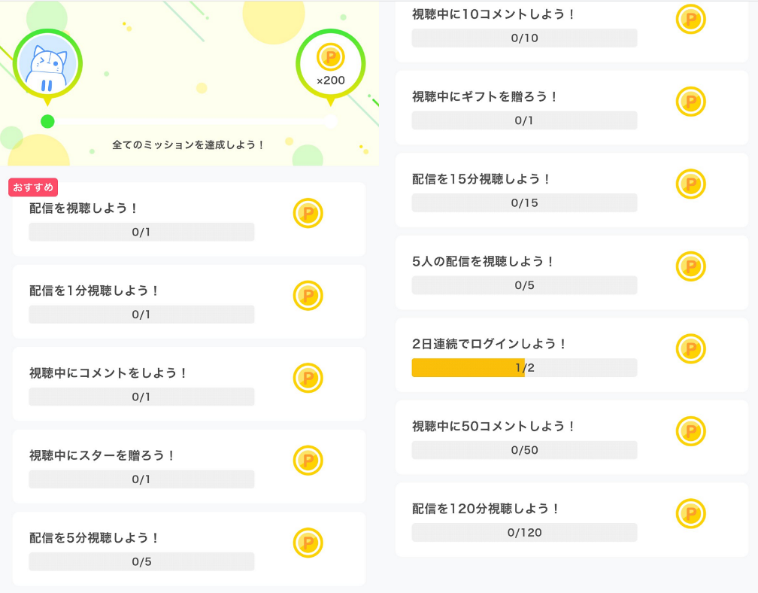758x593 pixels.
Task: Click coin beside 視聴中にスターを贈ろう
Action: point(308,461)
